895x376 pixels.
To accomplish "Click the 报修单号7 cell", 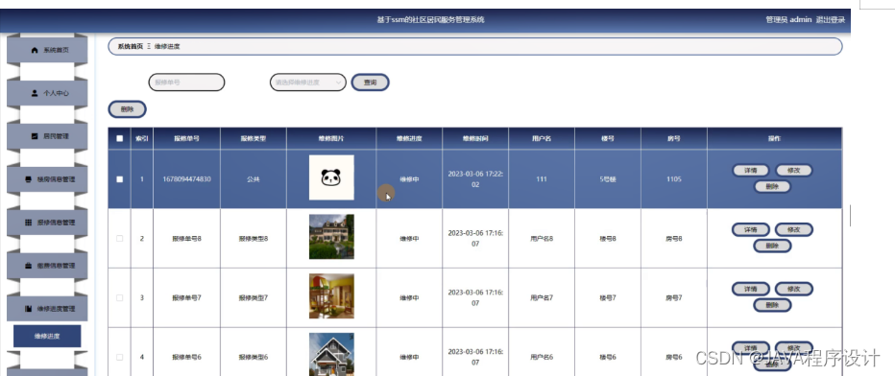I will pyautogui.click(x=186, y=298).
